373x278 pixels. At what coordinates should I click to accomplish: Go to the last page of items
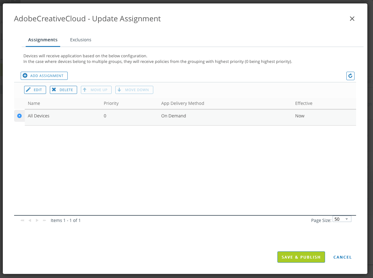point(45,220)
